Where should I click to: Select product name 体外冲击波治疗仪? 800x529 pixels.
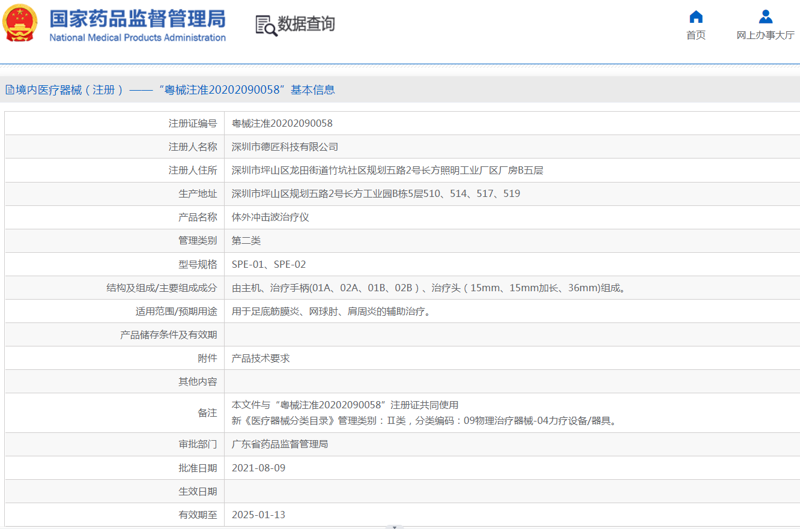click(x=270, y=217)
